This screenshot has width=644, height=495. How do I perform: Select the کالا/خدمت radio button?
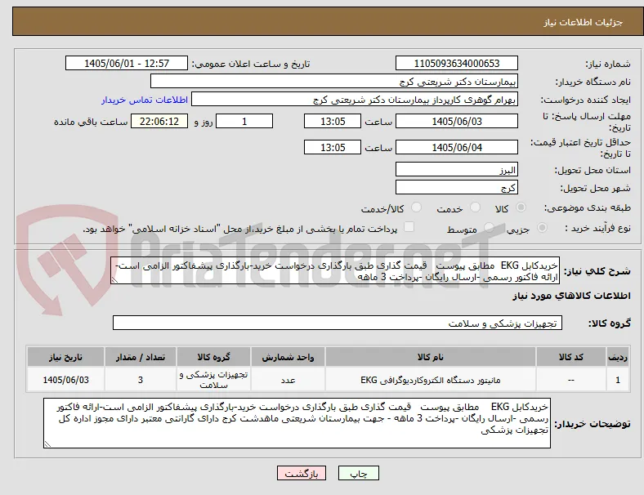(x=416, y=207)
